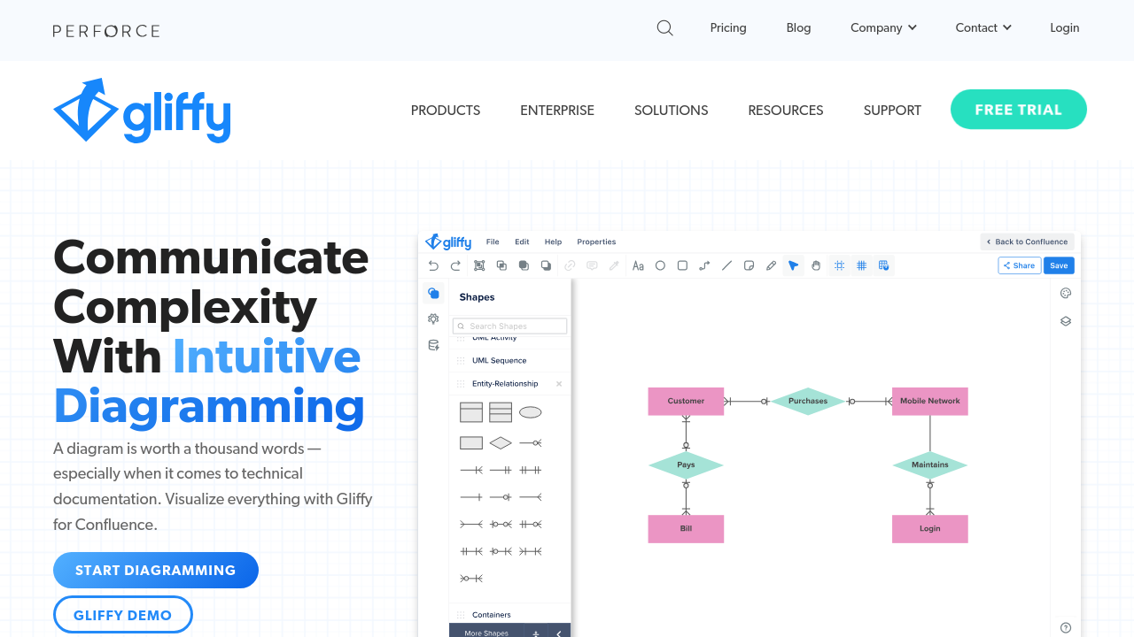Click the help question mark icon
This screenshot has height=637, width=1134.
1066,628
